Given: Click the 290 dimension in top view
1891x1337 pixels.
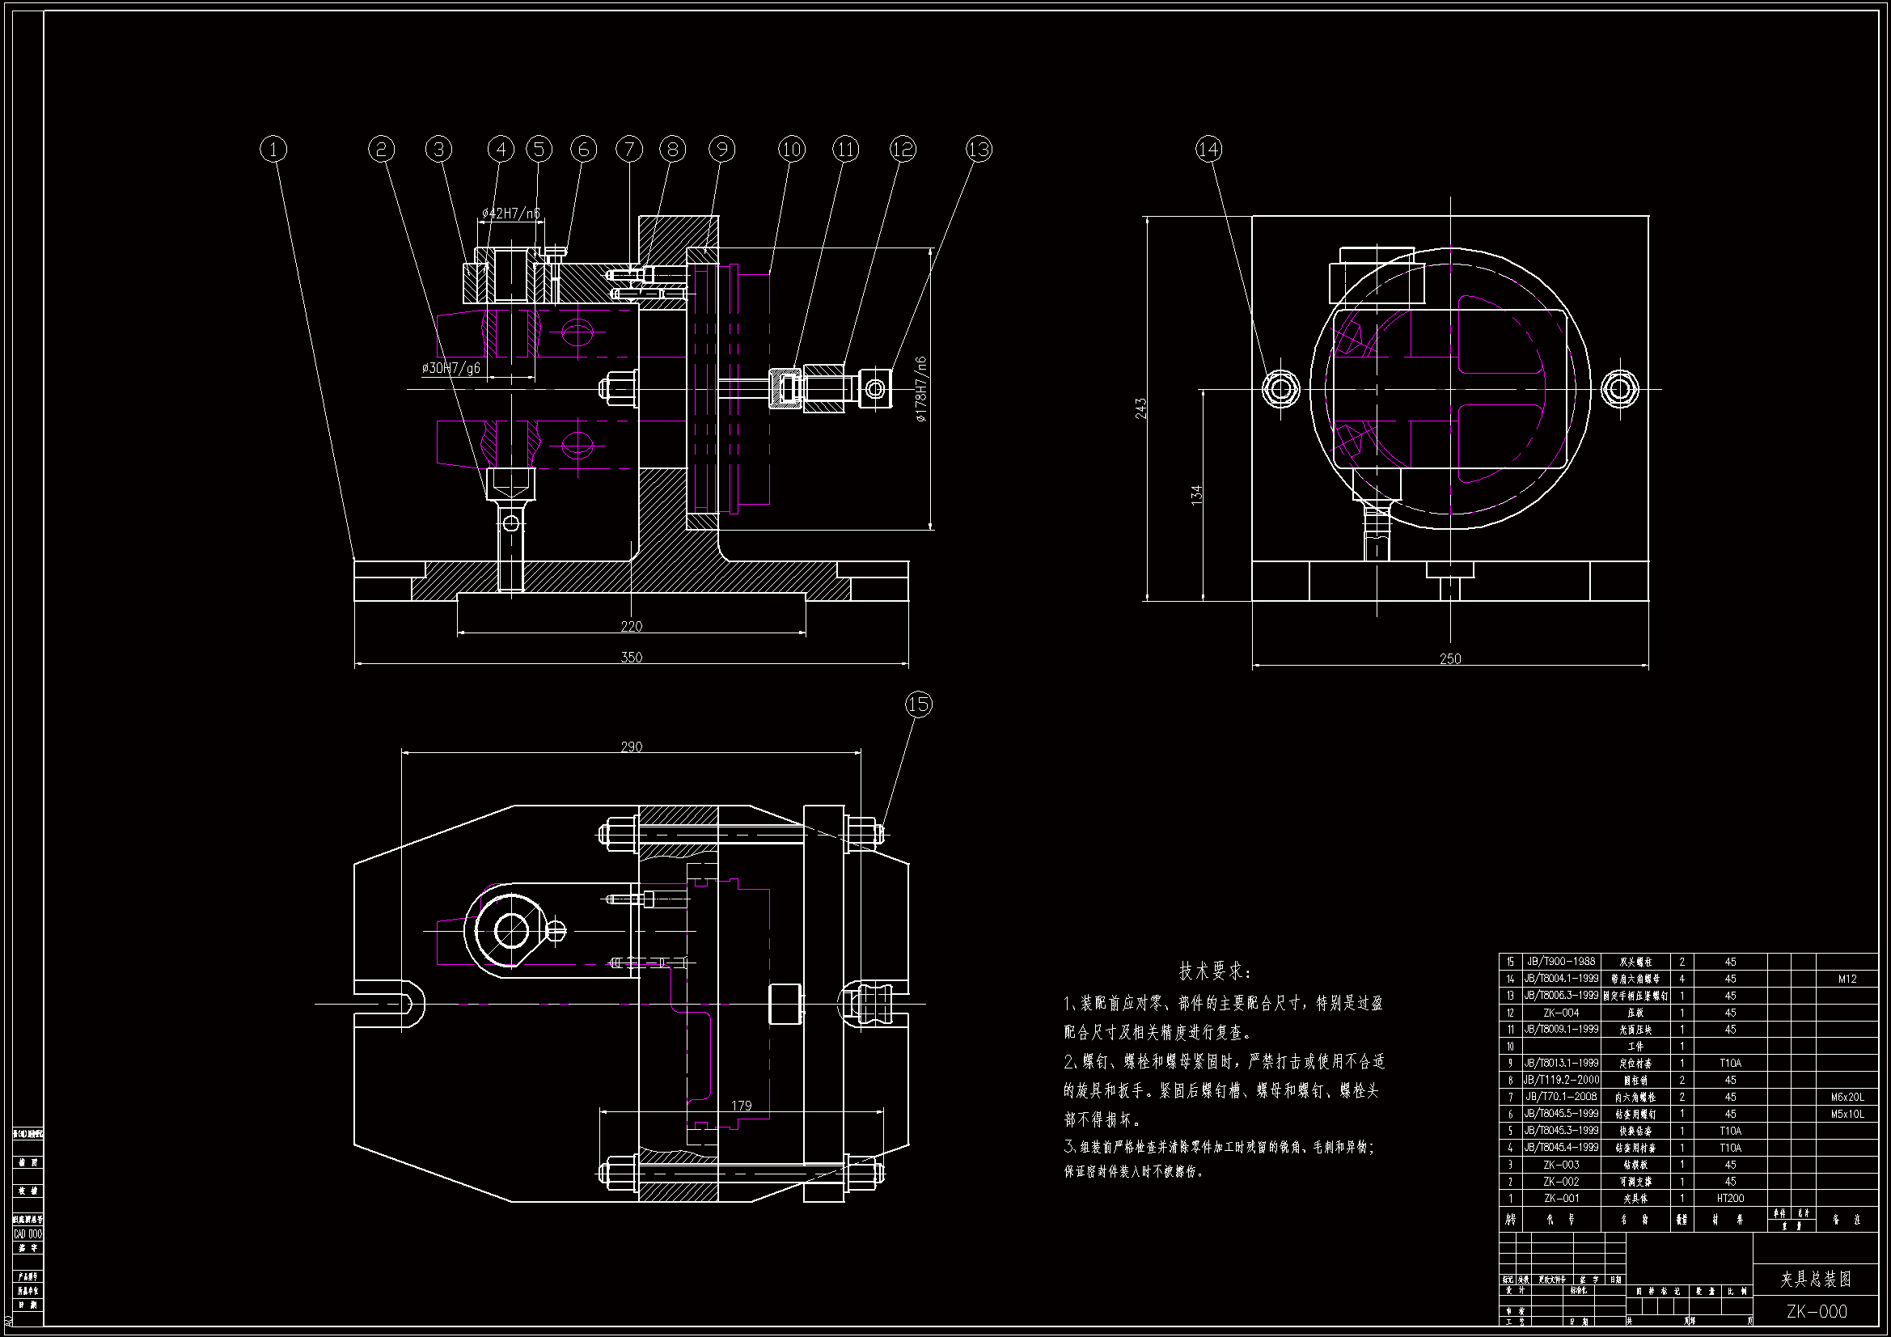Looking at the screenshot, I should point(631,747).
